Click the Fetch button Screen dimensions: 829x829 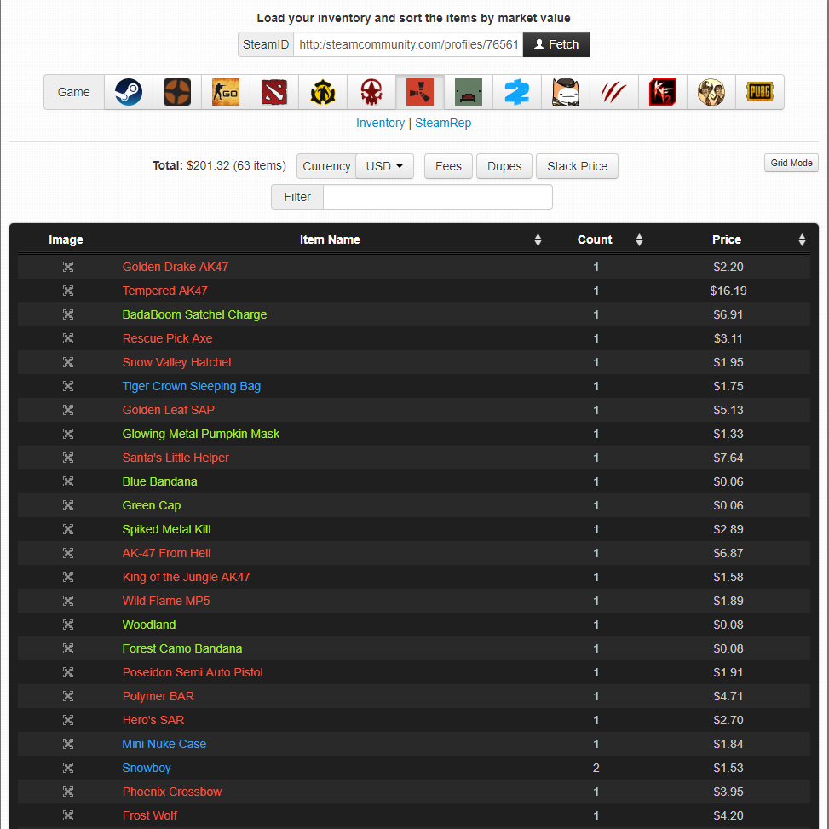click(x=556, y=44)
